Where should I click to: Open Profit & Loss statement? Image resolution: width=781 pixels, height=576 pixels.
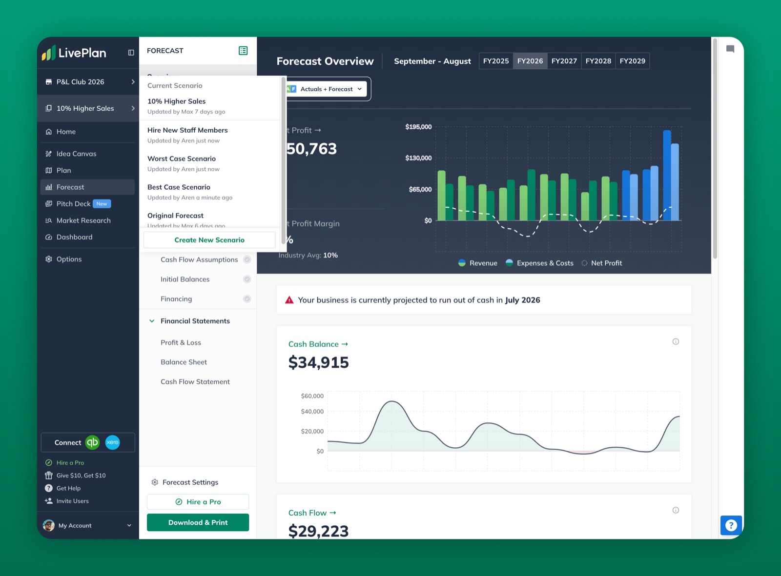click(x=181, y=342)
